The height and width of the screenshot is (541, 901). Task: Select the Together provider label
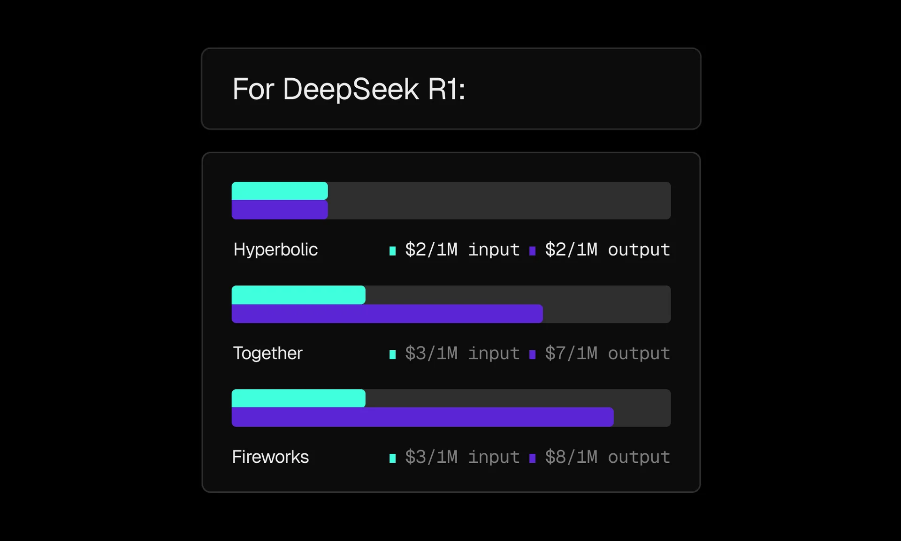pyautogui.click(x=267, y=353)
